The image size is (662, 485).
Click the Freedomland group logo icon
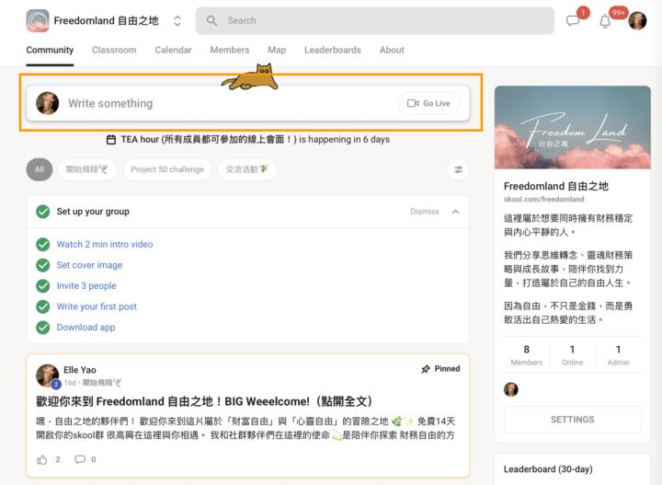pyautogui.click(x=38, y=20)
